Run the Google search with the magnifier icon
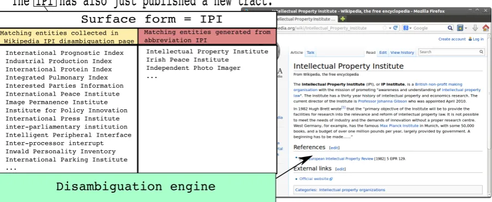 (x=450, y=28)
